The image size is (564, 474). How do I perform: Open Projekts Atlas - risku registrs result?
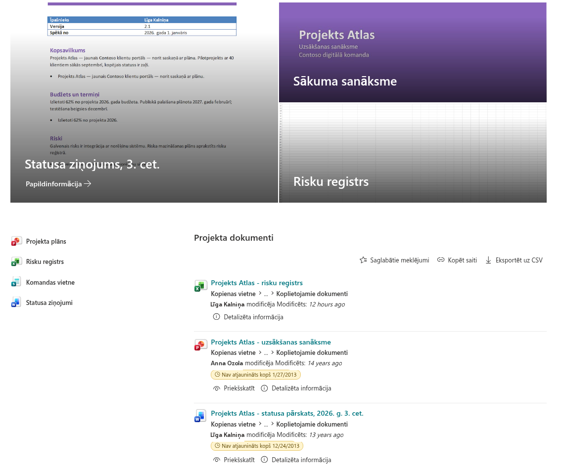[257, 283]
